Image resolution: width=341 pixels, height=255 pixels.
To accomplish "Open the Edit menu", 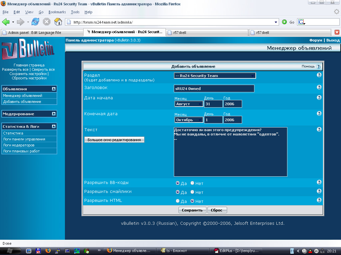I will [x=17, y=12].
